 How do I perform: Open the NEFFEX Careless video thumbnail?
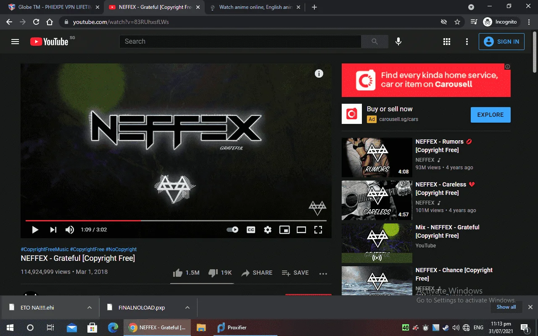pyautogui.click(x=377, y=200)
